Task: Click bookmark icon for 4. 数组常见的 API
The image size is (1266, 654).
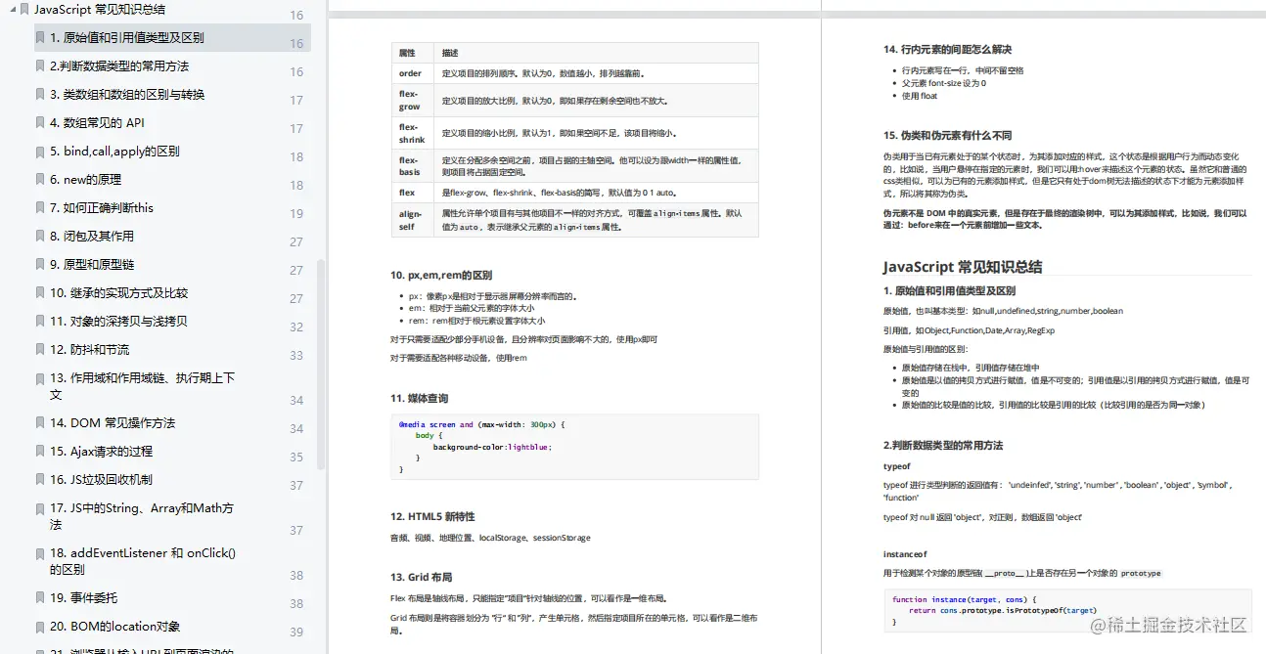Action: [40, 122]
